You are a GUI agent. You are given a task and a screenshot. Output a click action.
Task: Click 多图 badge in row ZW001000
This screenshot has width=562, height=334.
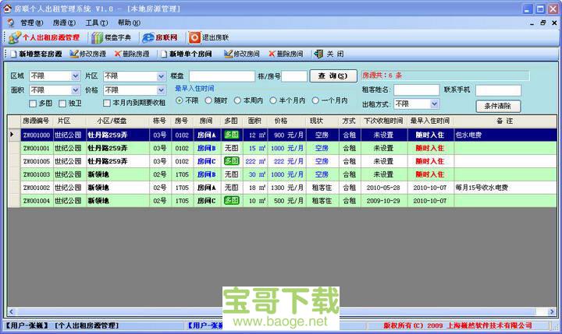232,135
